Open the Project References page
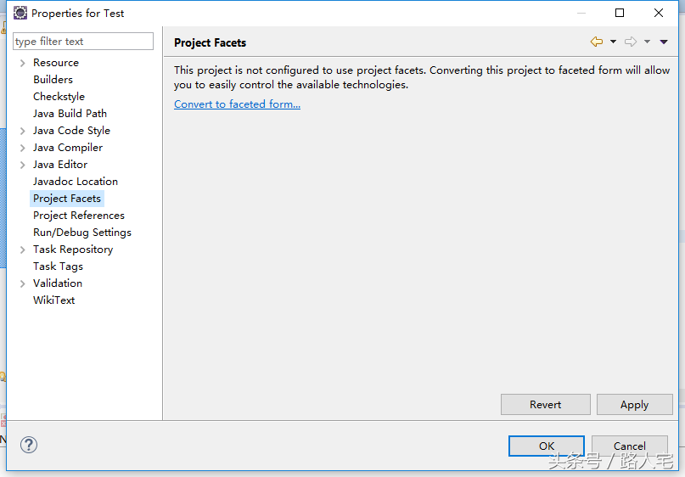Screen dimensions: 685x477 78,216
